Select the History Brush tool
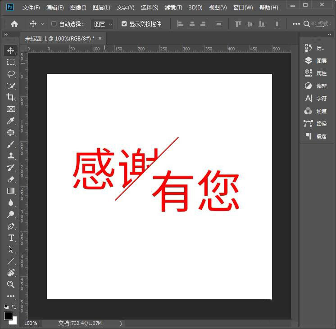Screen dimensions: 336x329 point(10,168)
